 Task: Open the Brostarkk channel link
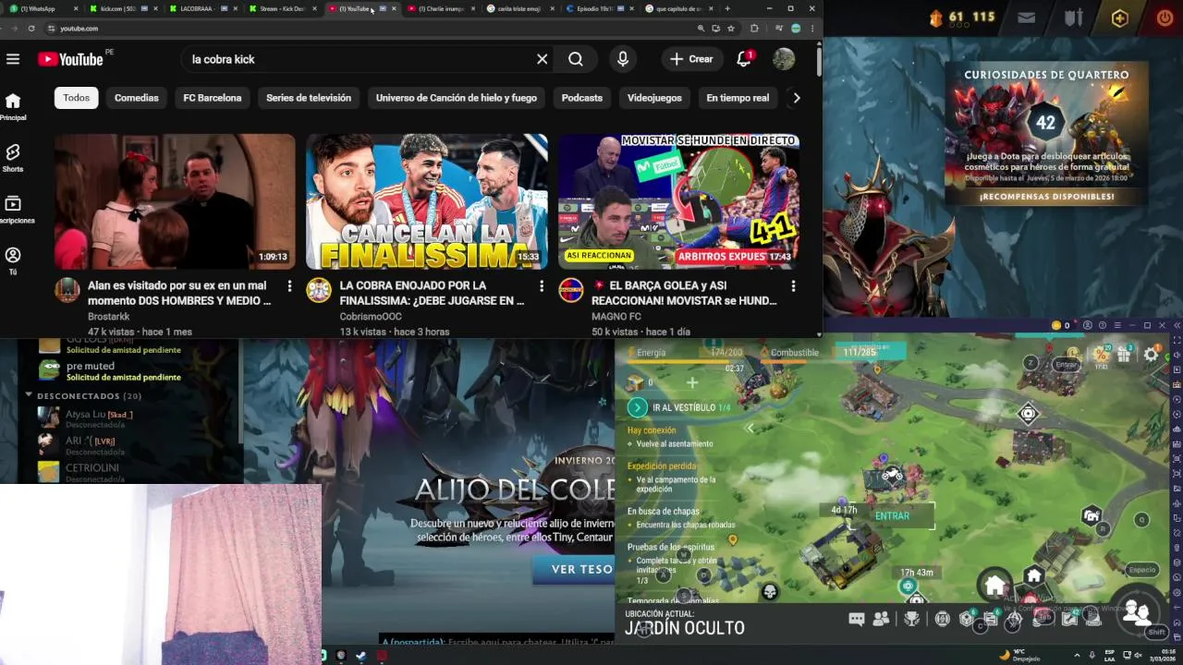coord(109,317)
